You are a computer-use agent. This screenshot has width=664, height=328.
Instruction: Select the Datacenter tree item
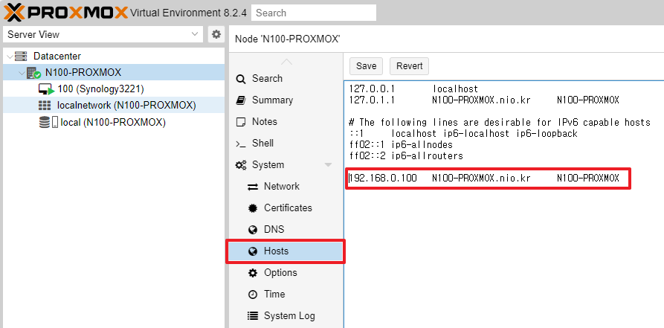[x=57, y=56]
